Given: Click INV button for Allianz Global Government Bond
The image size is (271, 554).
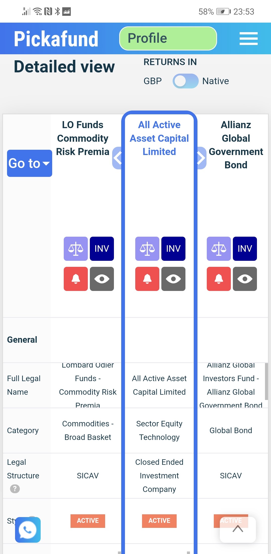Looking at the screenshot, I should click(245, 249).
